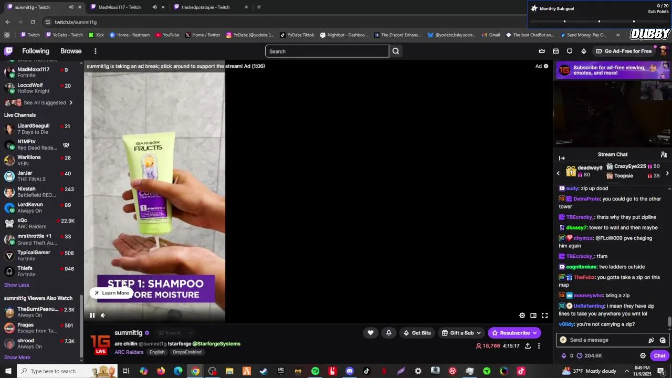Show next gift leaderboard entries
Screen dimensions: 672x378
tap(667, 173)
